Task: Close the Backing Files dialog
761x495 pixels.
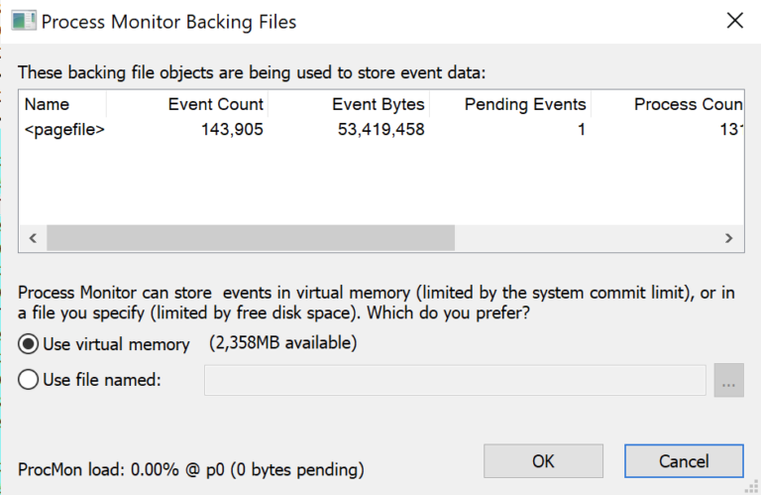Action: 734,21
